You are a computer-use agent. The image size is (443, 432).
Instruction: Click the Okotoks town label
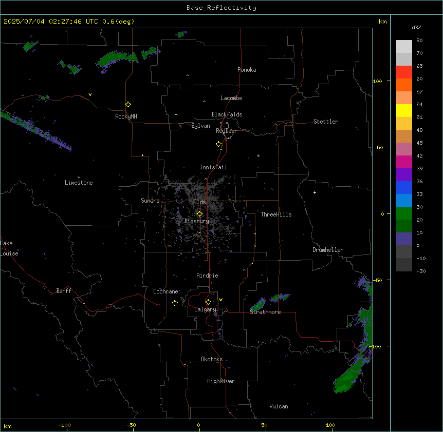click(212, 359)
